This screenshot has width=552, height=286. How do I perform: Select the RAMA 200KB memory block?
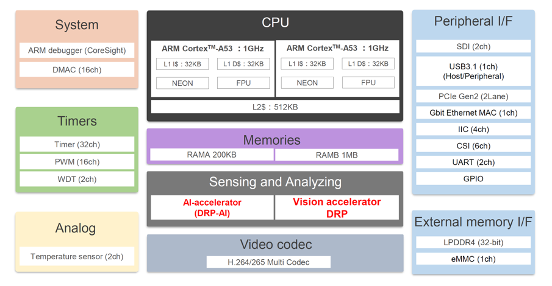(x=212, y=155)
